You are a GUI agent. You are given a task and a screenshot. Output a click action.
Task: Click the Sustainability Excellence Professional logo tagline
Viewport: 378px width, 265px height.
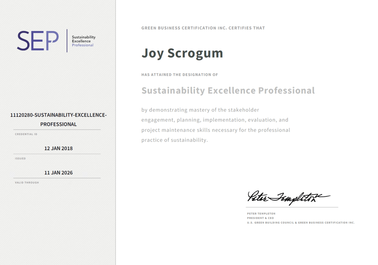click(84, 41)
